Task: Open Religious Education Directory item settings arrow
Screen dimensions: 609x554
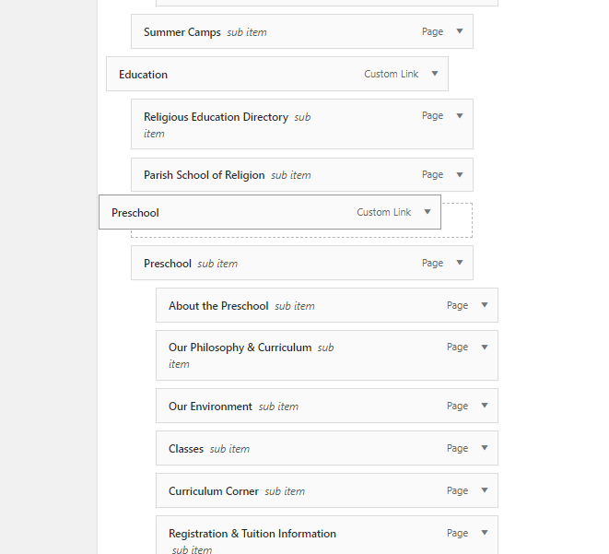Action: tap(460, 116)
